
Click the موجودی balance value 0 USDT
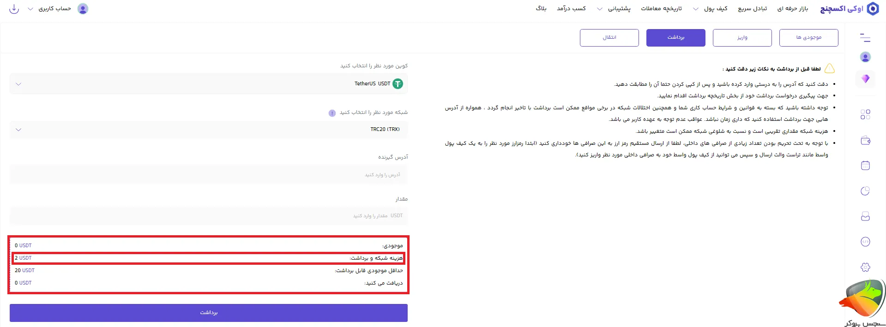point(23,246)
